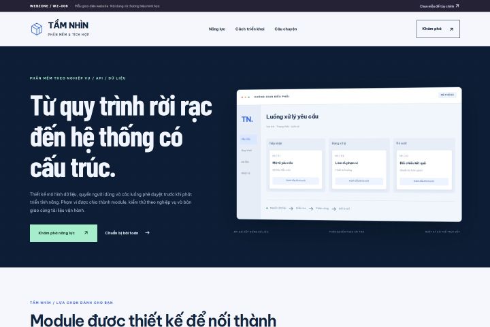Screen dimensions: 490x327
Task: Click the TẦM NHÌN brand name text
Action: pos(68,25)
